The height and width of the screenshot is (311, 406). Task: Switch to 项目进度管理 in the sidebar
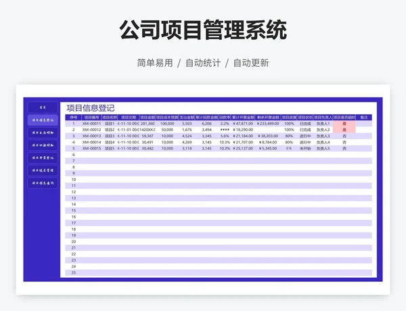coord(43,170)
